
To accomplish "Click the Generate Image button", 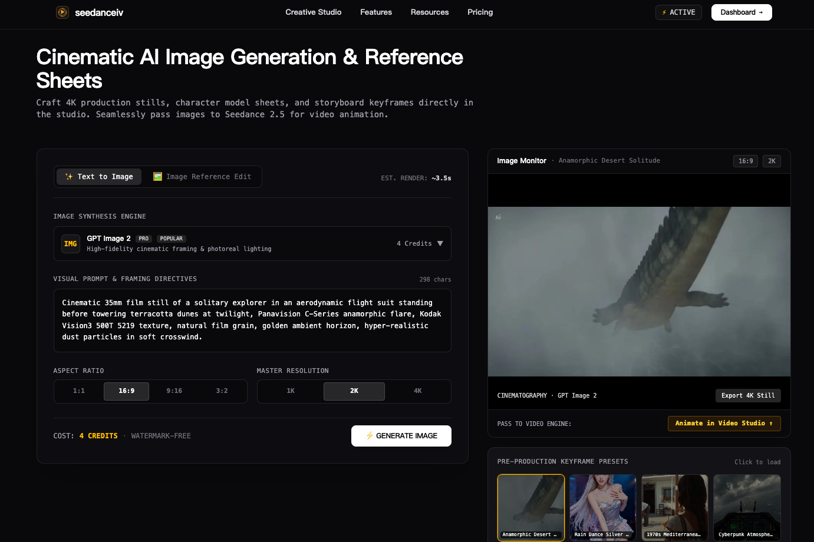I will point(401,436).
